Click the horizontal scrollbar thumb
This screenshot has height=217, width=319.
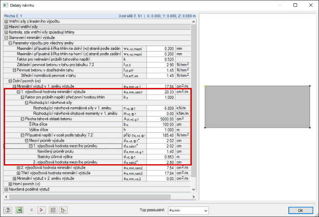[90, 197]
